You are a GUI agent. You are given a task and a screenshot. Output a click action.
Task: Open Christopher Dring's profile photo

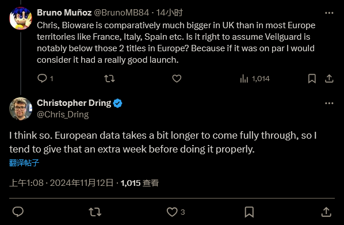click(x=21, y=109)
